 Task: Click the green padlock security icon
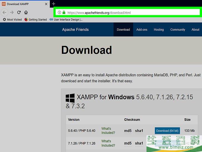(x=64, y=13)
